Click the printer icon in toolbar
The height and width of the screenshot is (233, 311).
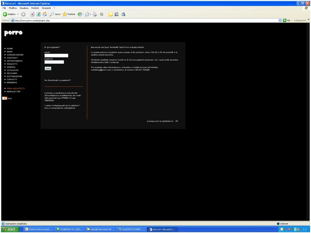coord(95,14)
